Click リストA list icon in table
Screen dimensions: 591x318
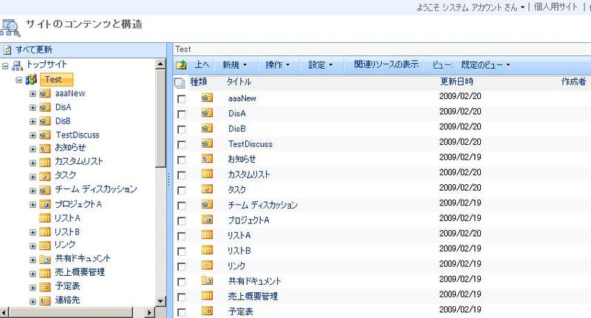pyautogui.click(x=207, y=234)
